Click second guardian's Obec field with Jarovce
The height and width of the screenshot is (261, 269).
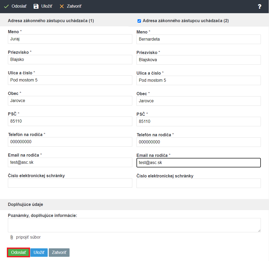(x=198, y=101)
